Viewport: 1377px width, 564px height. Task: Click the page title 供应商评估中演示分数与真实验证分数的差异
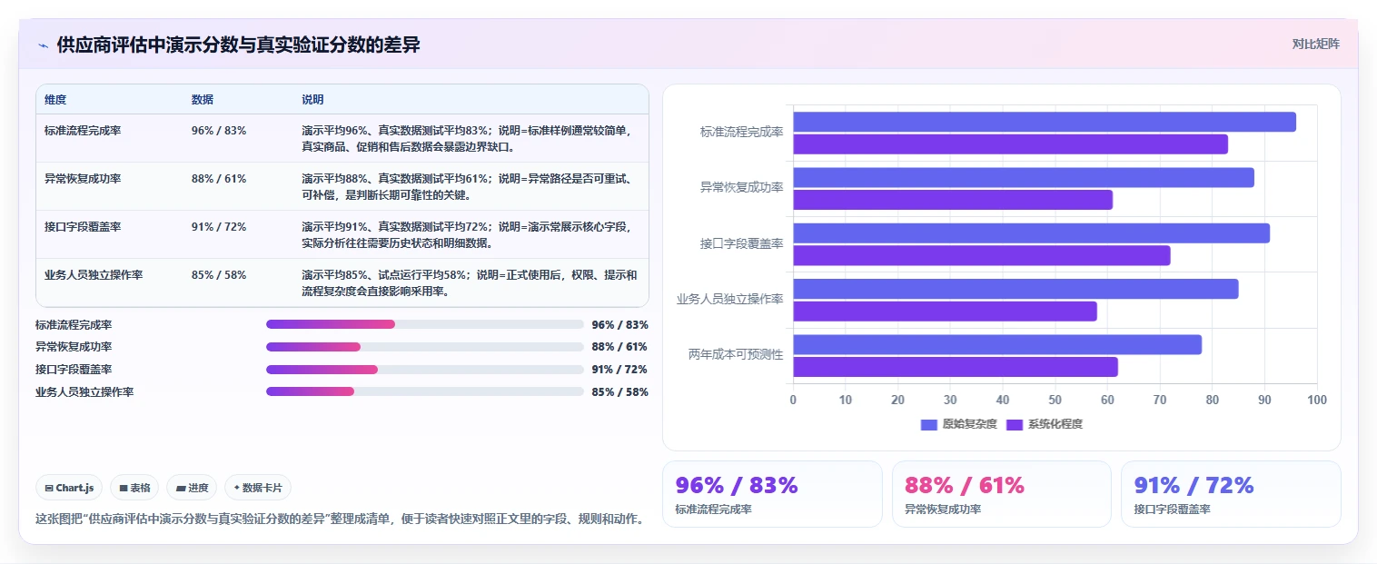(238, 45)
